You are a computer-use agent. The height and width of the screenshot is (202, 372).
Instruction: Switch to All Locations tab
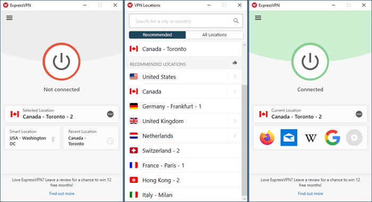(x=215, y=35)
